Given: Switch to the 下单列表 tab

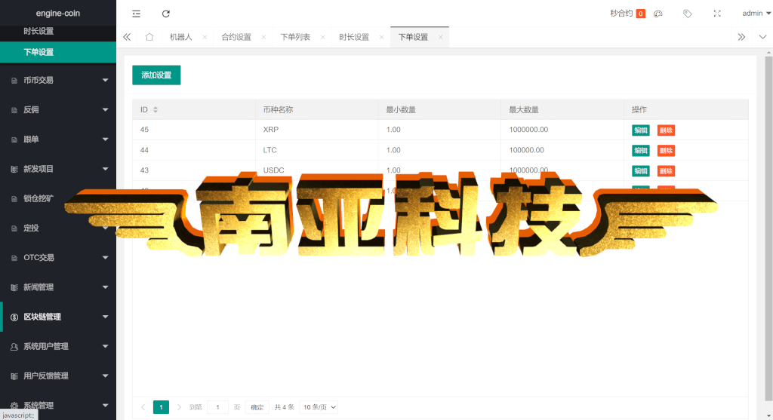Looking at the screenshot, I should point(295,37).
